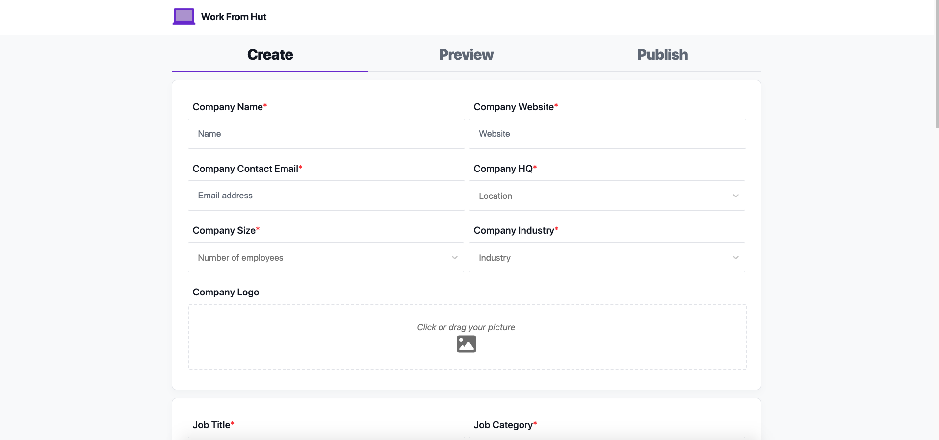Image resolution: width=939 pixels, height=440 pixels.
Task: Focus the Company Name input field
Action: tap(326, 134)
